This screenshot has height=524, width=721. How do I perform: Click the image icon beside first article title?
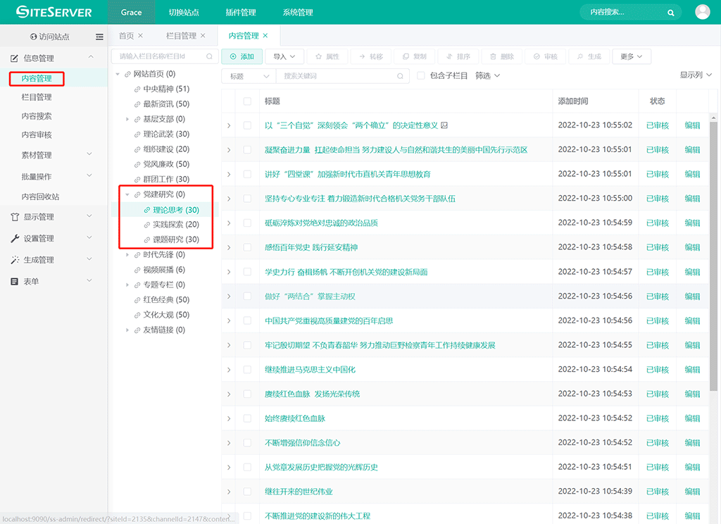pos(444,125)
